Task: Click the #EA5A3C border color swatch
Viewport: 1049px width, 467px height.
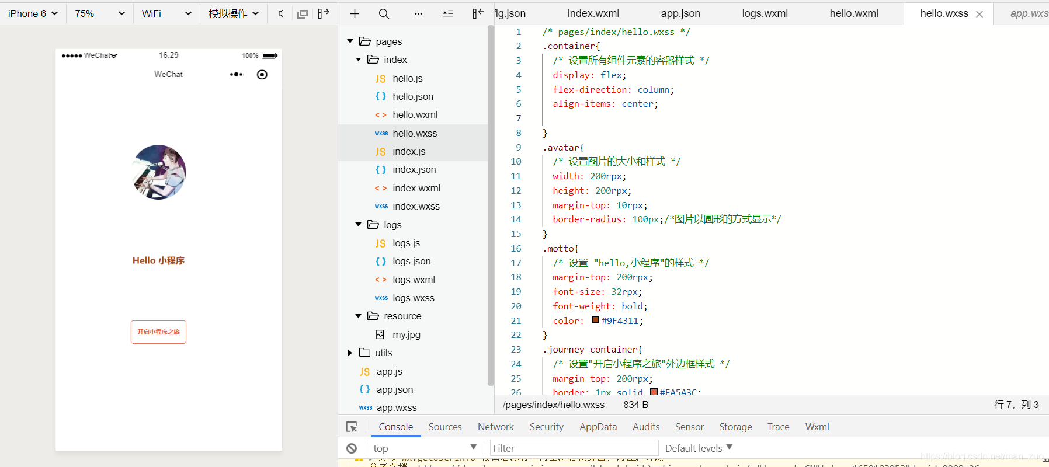Action: click(654, 392)
